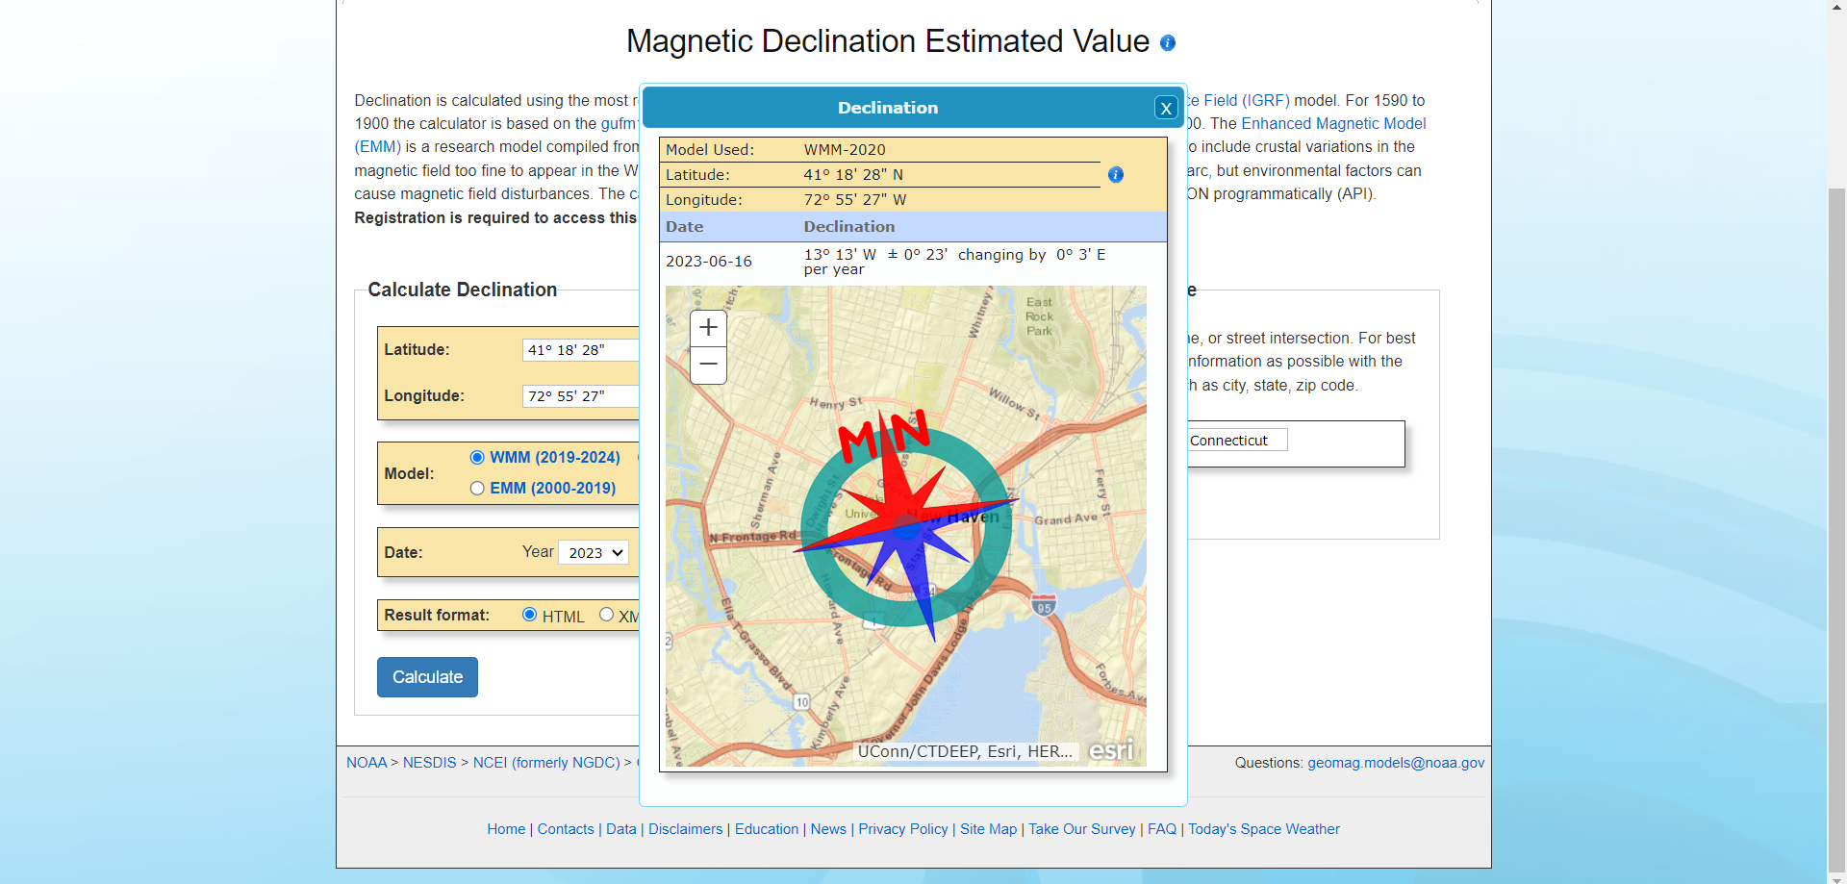This screenshot has width=1847, height=884.
Task: Click the info icon next to page title
Action: coord(1167,43)
